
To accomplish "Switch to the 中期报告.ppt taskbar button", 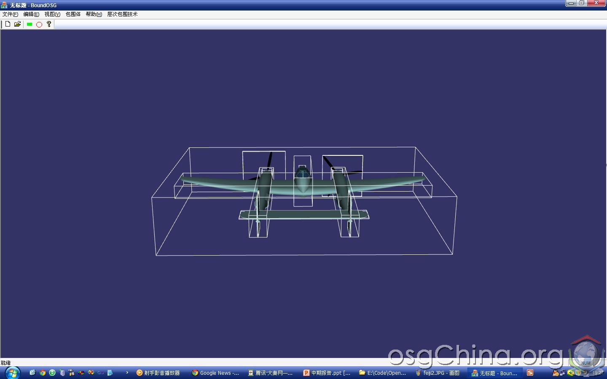I will (327, 373).
